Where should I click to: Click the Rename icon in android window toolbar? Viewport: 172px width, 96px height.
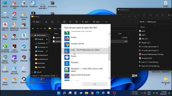[x=64, y=22]
